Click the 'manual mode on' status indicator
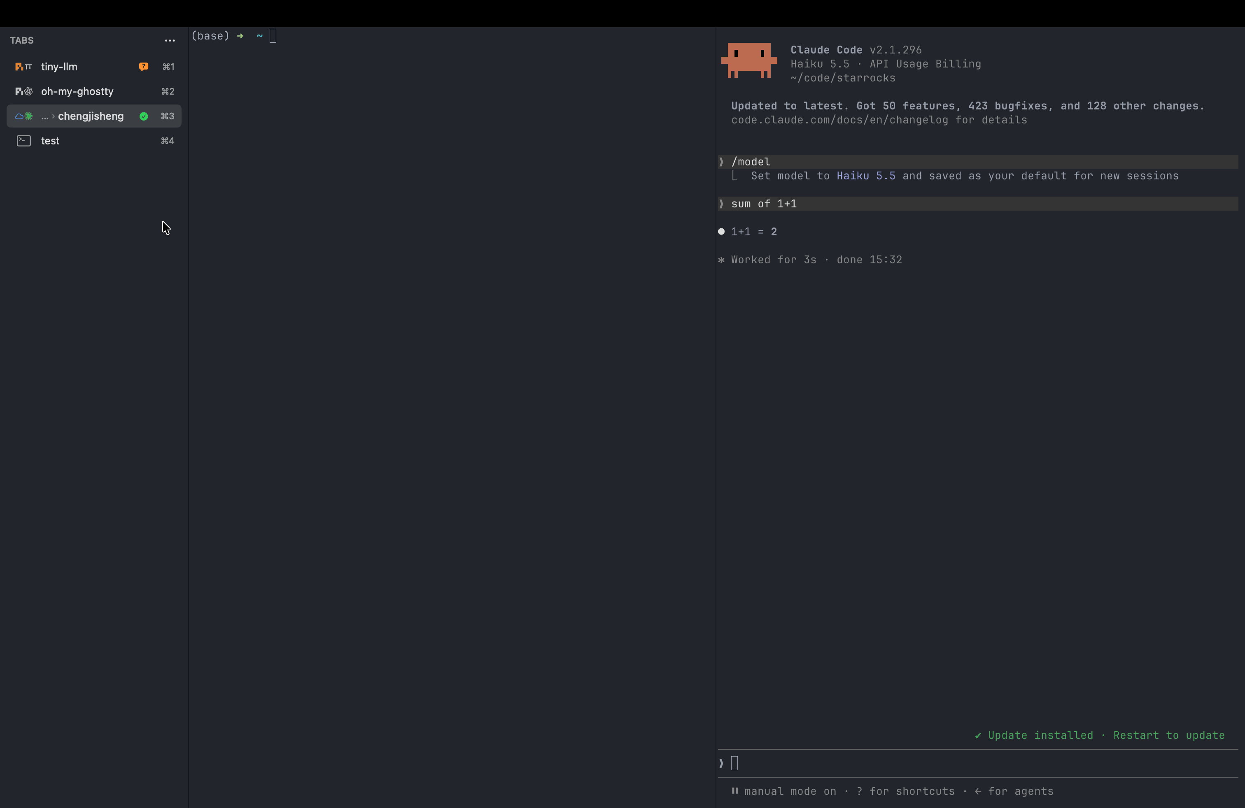 [x=790, y=791]
